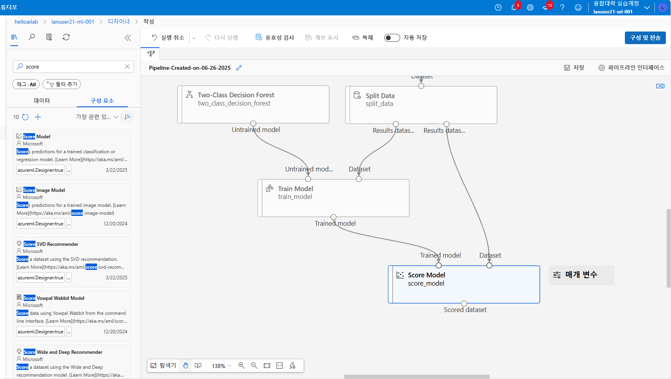Clear the score search box with the X
This screenshot has width=671, height=379.
[127, 66]
